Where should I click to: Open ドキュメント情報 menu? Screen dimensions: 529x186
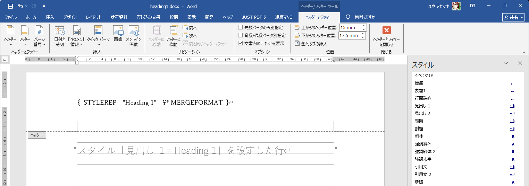point(77,36)
